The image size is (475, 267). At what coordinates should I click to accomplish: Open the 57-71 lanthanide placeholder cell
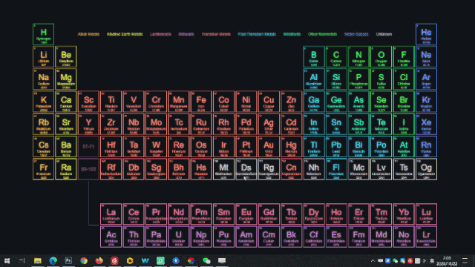pyautogui.click(x=88, y=147)
